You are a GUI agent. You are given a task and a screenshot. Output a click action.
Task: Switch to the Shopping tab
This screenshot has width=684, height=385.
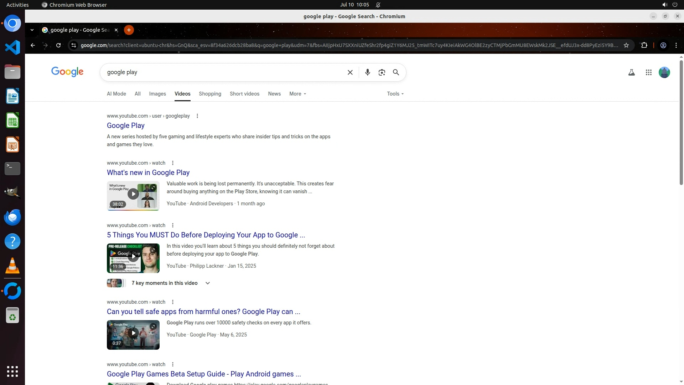tap(210, 94)
